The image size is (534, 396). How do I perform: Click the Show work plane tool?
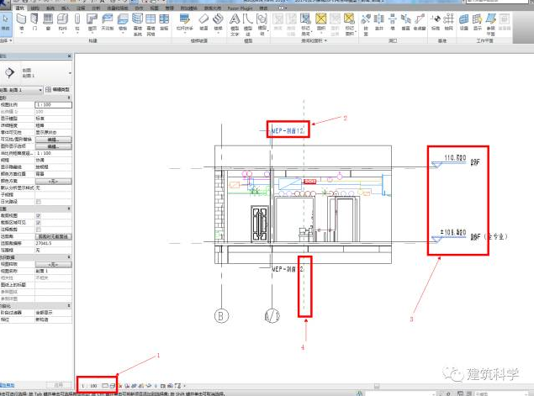(477, 22)
